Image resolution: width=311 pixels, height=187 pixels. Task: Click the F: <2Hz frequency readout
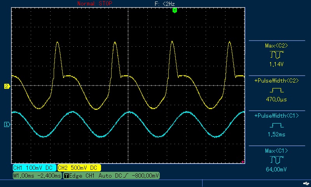click(164, 4)
